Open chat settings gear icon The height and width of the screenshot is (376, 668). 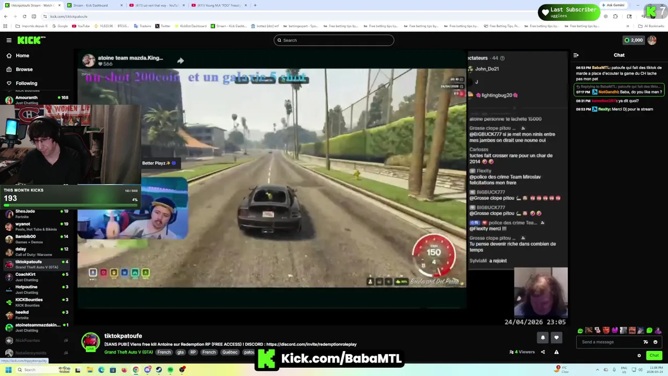(639, 356)
